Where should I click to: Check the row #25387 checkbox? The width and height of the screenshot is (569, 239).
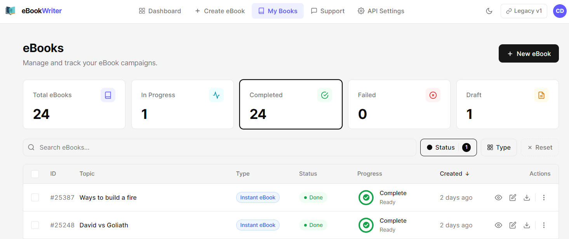tap(35, 197)
